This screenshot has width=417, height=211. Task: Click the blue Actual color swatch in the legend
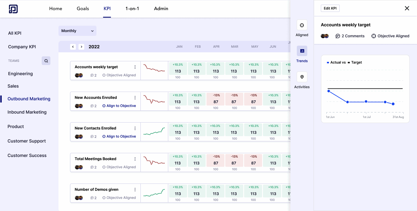click(x=328, y=62)
